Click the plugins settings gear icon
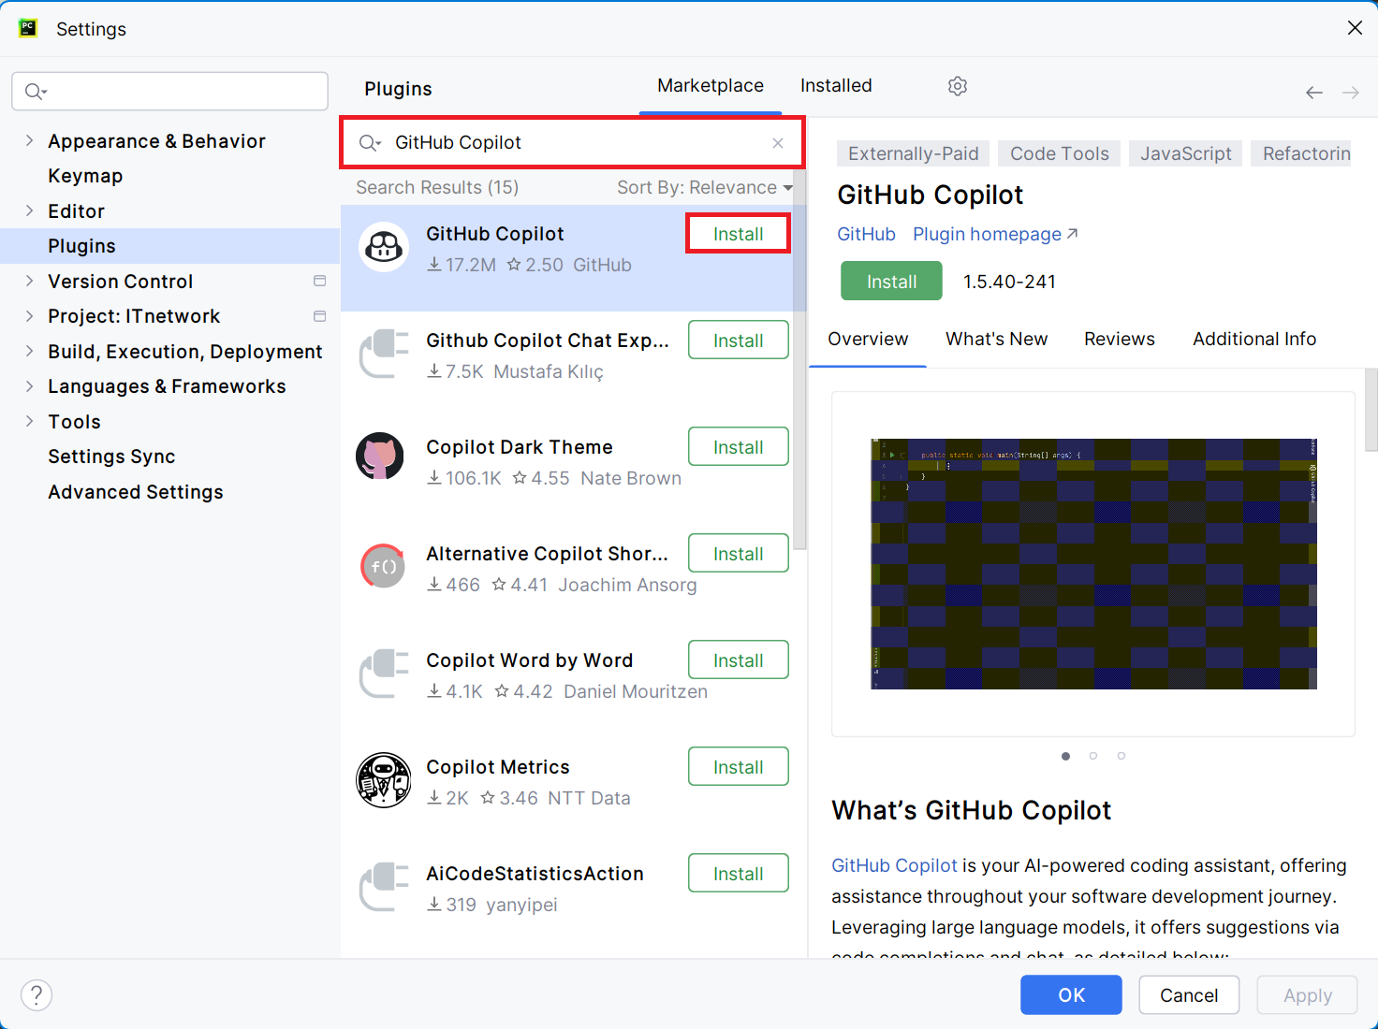 957,86
